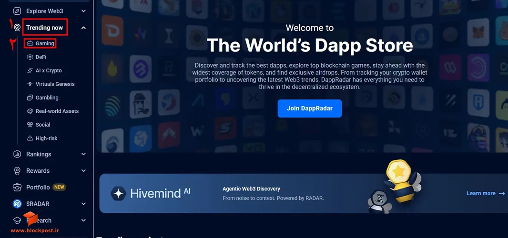Expand the Explore Web3 chevron

(x=83, y=11)
